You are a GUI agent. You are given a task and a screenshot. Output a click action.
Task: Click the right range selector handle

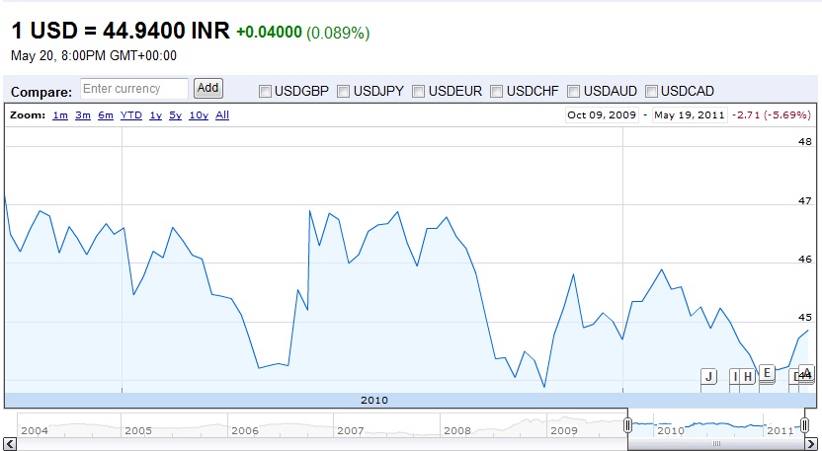[805, 424]
